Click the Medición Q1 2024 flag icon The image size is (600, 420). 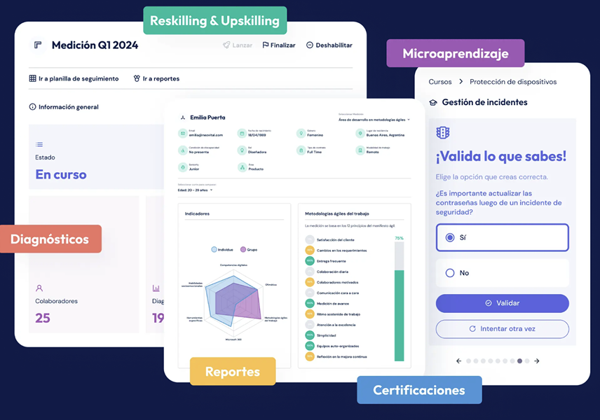[38, 45]
